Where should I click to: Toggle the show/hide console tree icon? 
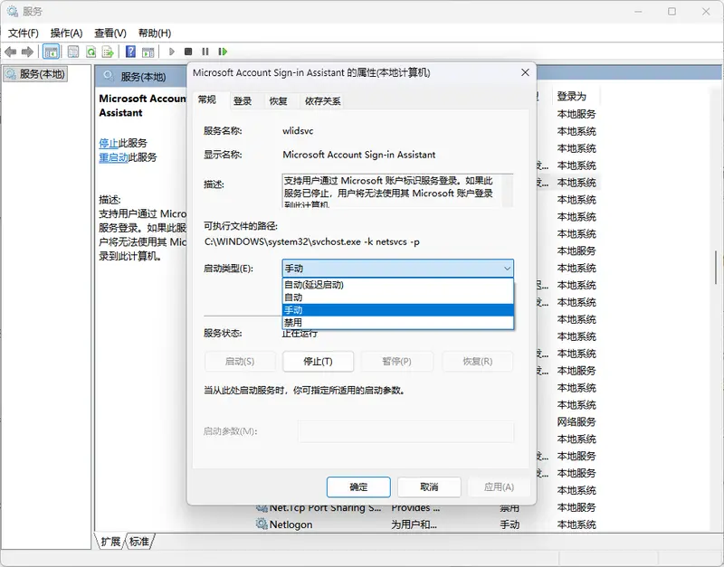click(51, 52)
